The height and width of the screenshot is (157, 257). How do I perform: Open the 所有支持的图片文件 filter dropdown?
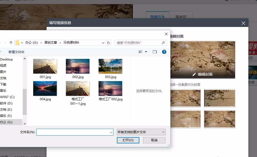[x=141, y=132]
